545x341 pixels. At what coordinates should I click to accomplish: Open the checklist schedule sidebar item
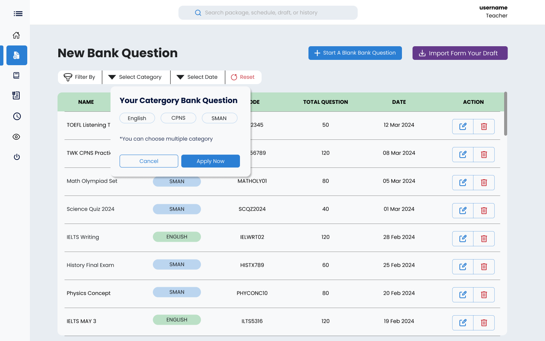click(x=16, y=95)
